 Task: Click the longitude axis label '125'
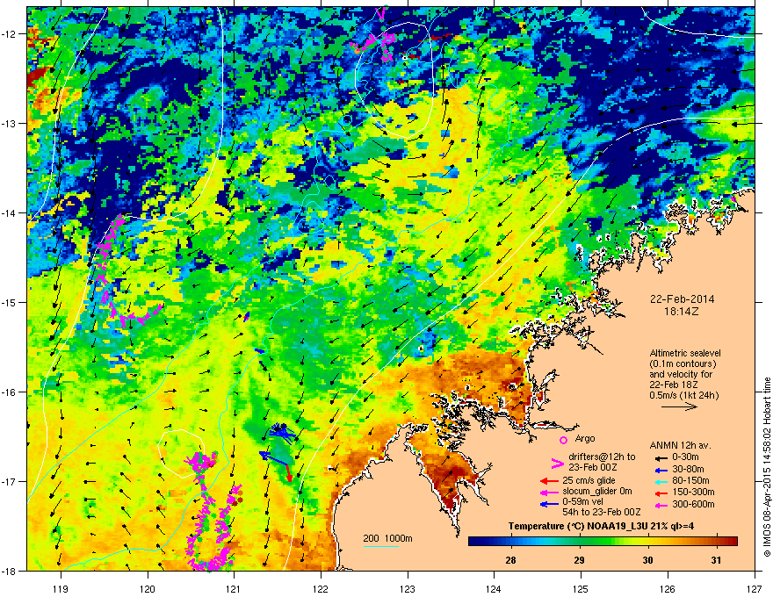pos(581,588)
